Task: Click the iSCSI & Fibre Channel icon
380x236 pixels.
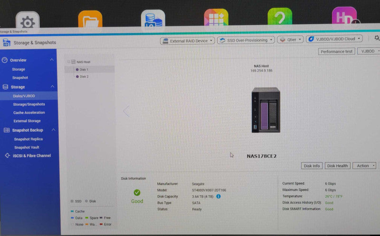Action: tap(7, 155)
